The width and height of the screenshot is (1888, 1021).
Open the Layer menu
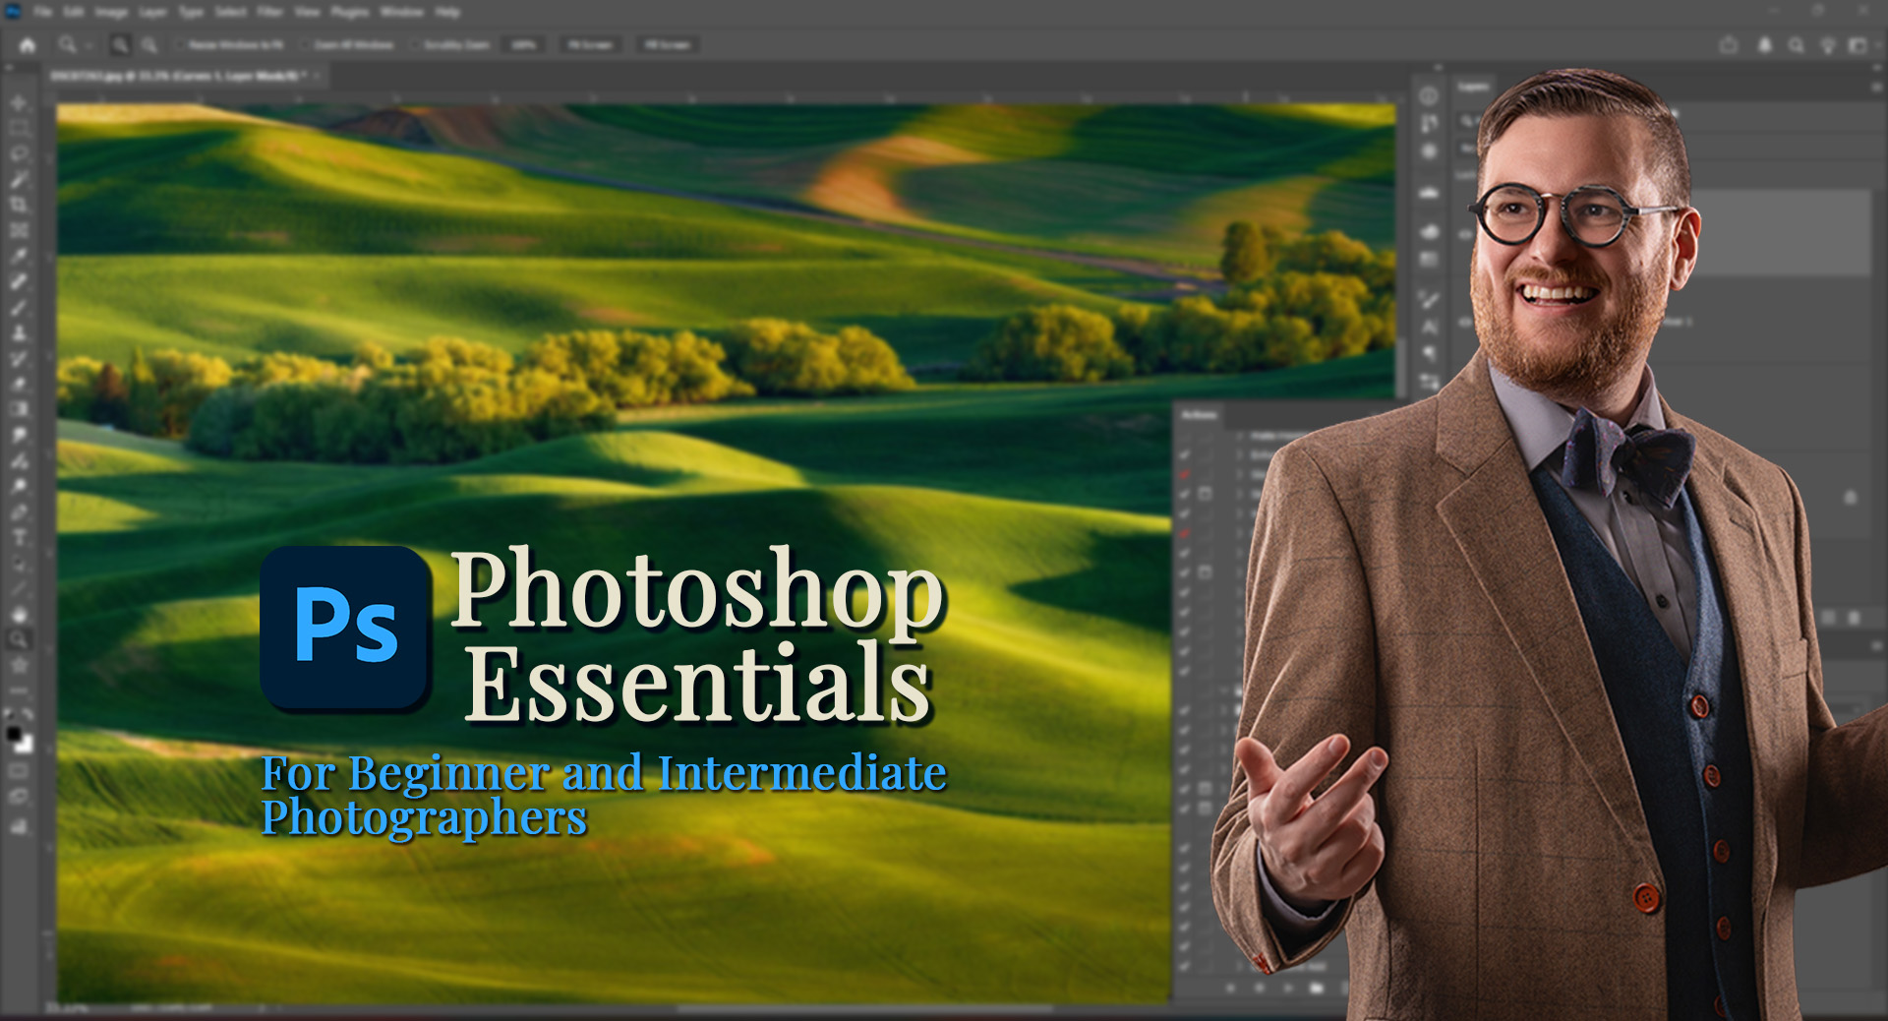[152, 12]
